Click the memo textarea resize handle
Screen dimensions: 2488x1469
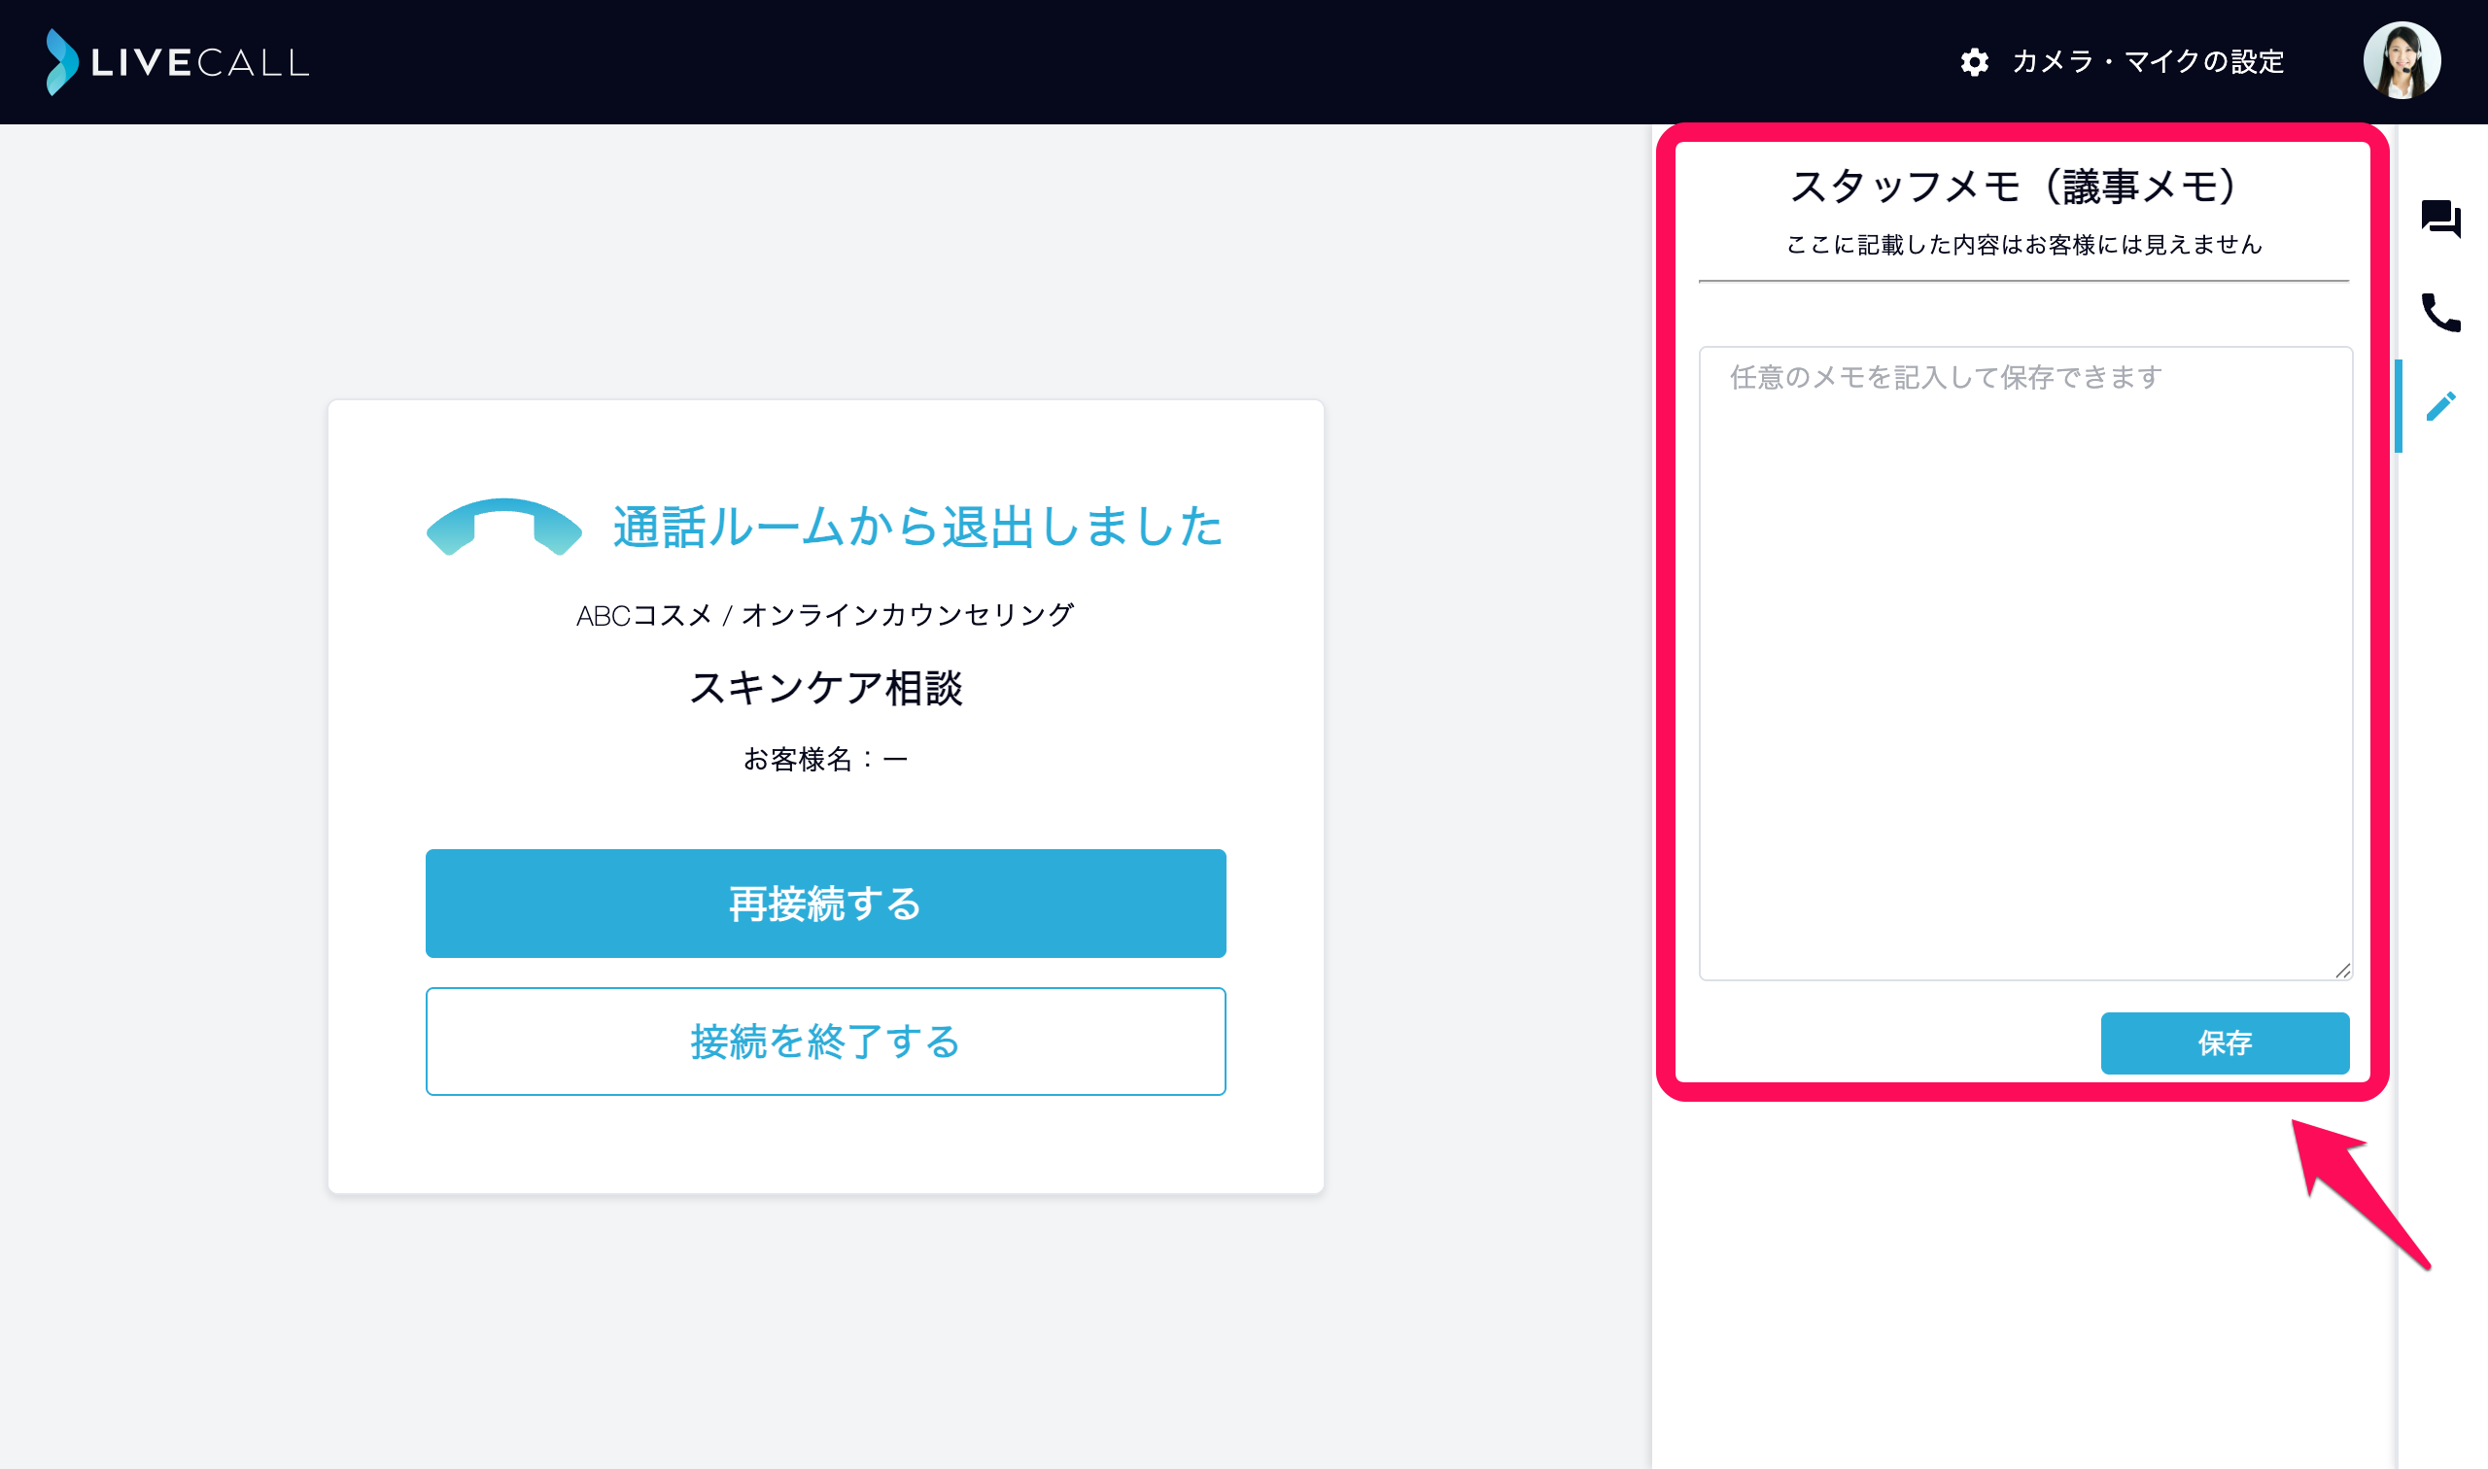pos(2341,970)
